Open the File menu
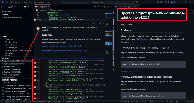 pyautogui.click(x=7, y=2)
